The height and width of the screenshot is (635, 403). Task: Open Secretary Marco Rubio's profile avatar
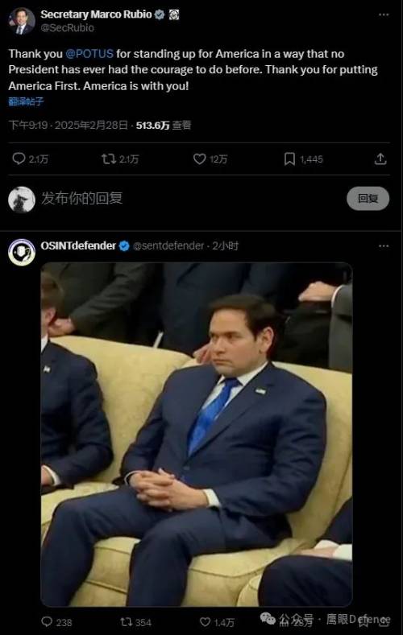pos(22,21)
